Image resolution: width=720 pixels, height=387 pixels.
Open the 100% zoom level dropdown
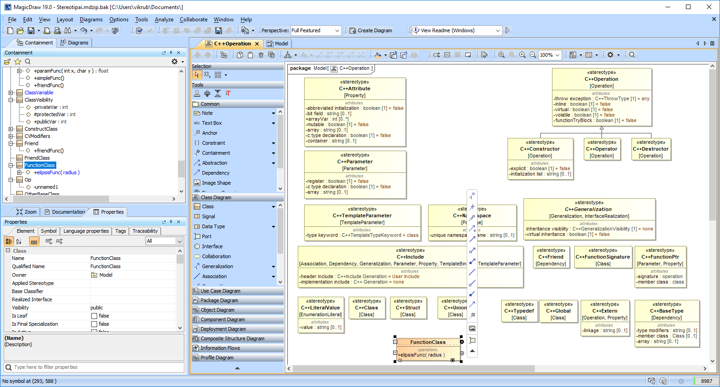(557, 55)
